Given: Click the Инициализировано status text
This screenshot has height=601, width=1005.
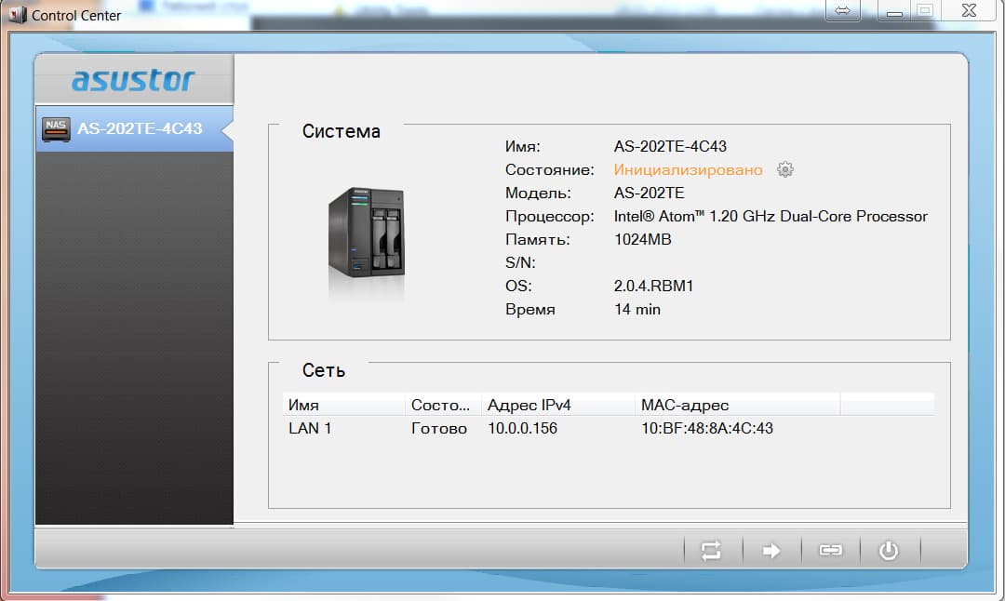Looking at the screenshot, I should pos(688,170).
